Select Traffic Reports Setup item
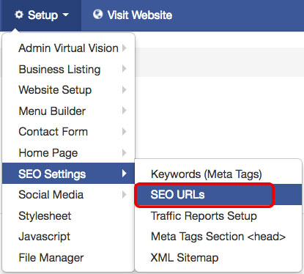 tap(204, 216)
